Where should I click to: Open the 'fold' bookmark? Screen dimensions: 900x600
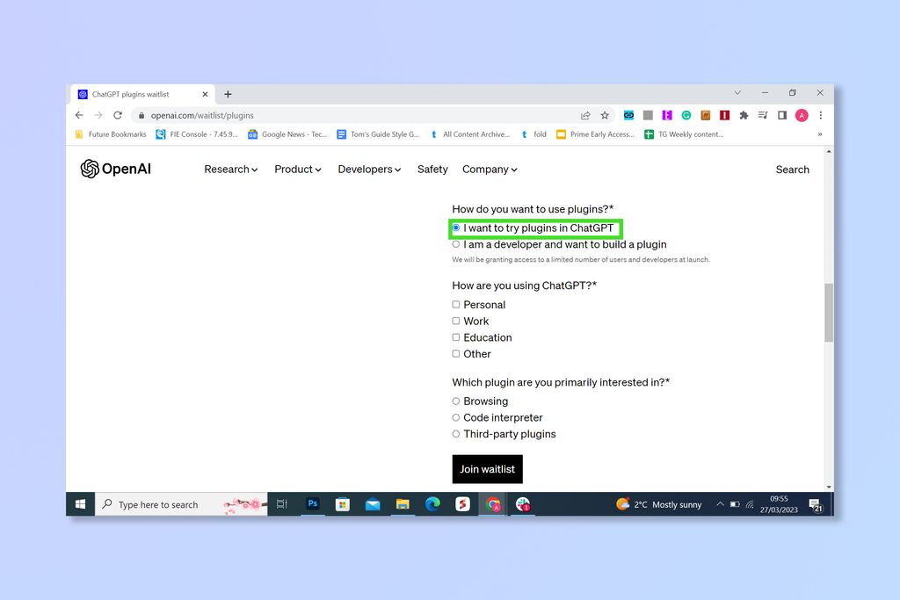(533, 134)
